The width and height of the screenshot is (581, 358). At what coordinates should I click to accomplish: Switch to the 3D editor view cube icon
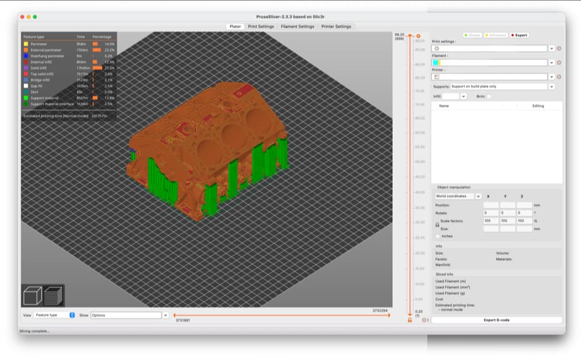33,295
